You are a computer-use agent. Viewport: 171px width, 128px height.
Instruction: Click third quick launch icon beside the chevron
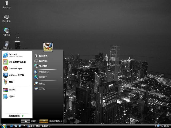(x=20, y=126)
